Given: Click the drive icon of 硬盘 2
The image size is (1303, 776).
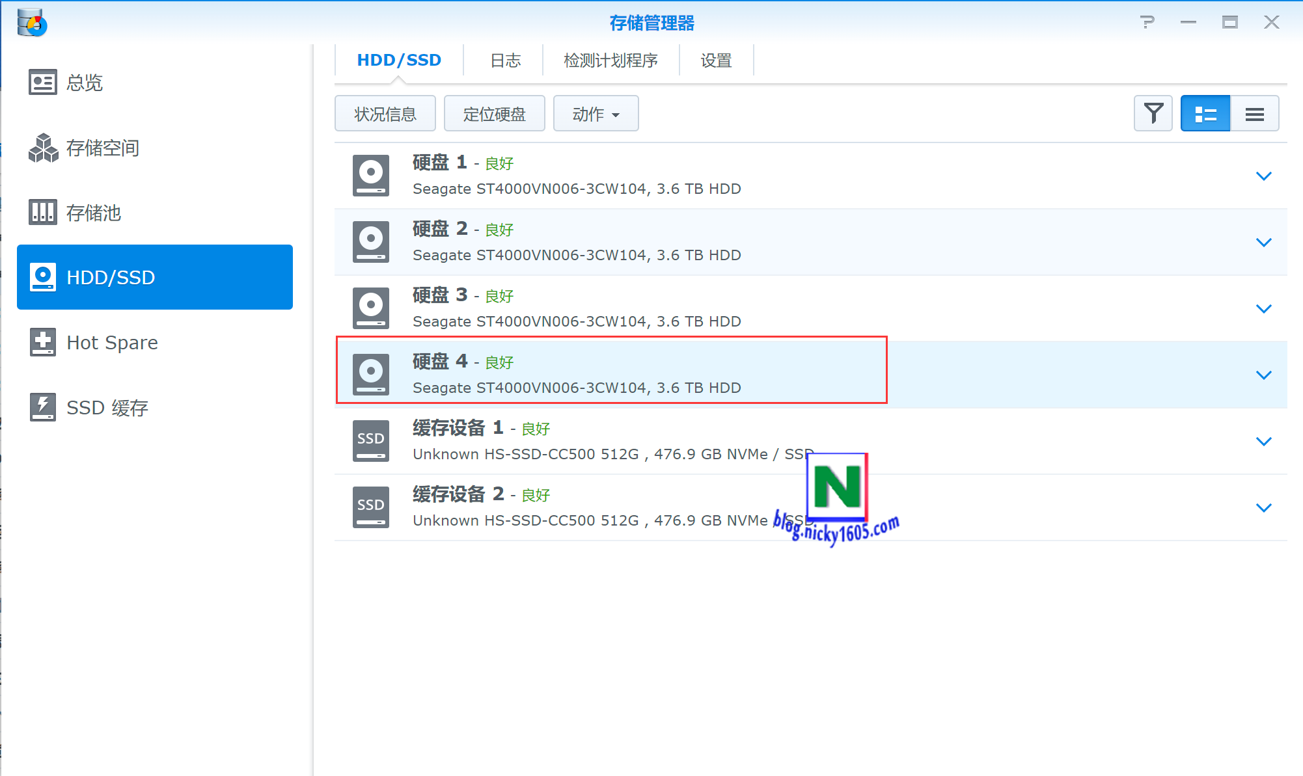Looking at the screenshot, I should point(371,242).
